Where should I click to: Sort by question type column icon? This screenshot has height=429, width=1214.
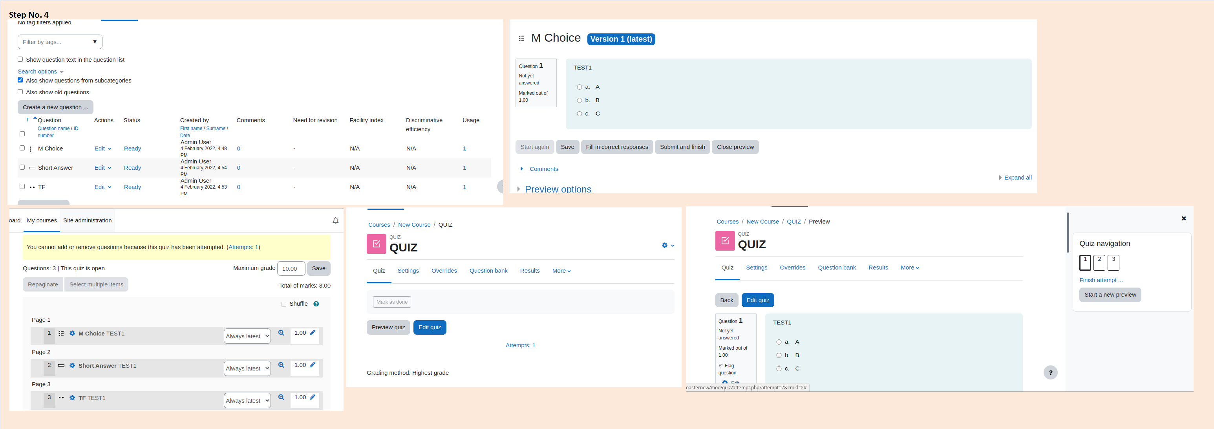(27, 120)
